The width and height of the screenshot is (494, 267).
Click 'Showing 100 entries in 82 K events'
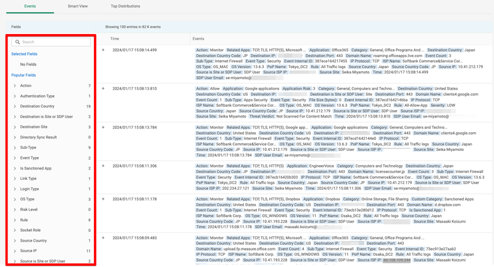[133, 27]
